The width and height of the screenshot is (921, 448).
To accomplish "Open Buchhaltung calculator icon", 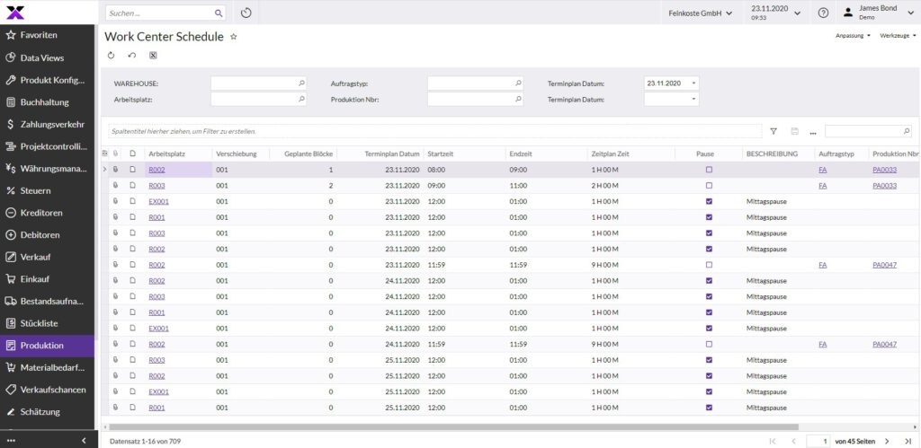I will pyautogui.click(x=10, y=102).
